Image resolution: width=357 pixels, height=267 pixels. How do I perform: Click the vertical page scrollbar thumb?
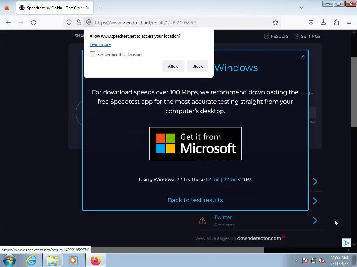point(354,92)
